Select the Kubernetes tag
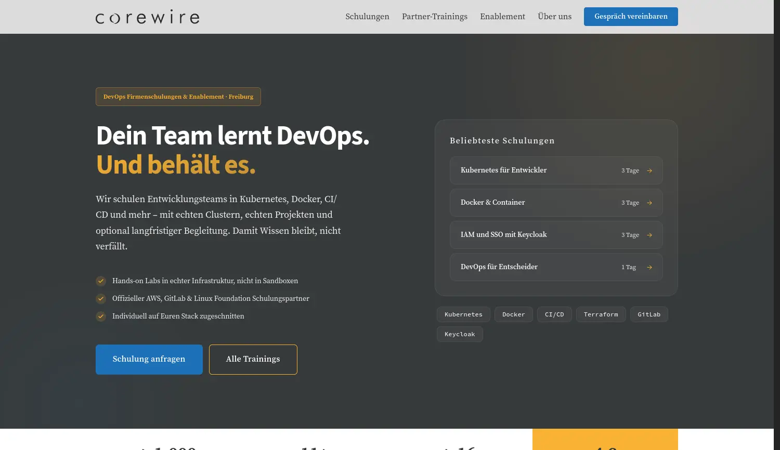 (463, 314)
